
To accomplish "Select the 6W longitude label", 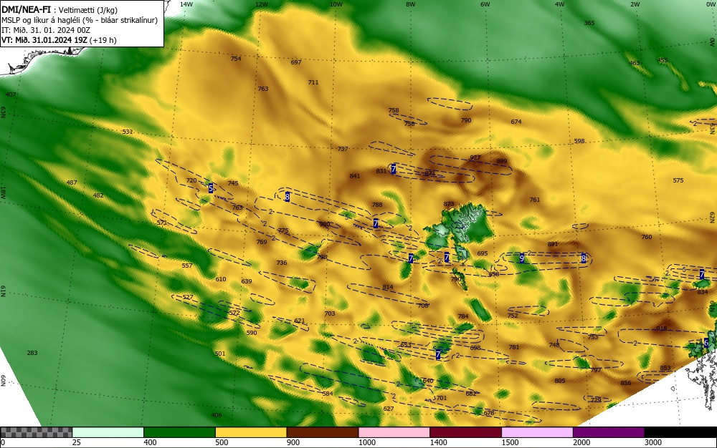I will point(485,4).
